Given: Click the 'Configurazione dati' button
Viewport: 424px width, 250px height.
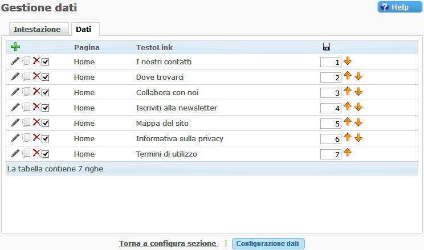Looking at the screenshot, I should (x=268, y=244).
